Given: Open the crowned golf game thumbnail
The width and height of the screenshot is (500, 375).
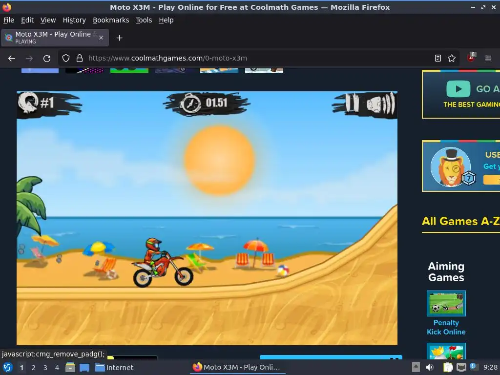Looking at the screenshot, I should (x=446, y=351).
